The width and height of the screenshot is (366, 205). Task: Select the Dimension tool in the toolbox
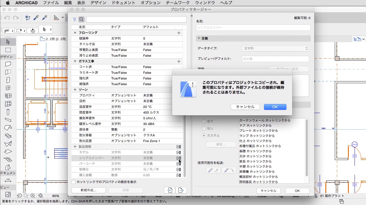[8, 180]
